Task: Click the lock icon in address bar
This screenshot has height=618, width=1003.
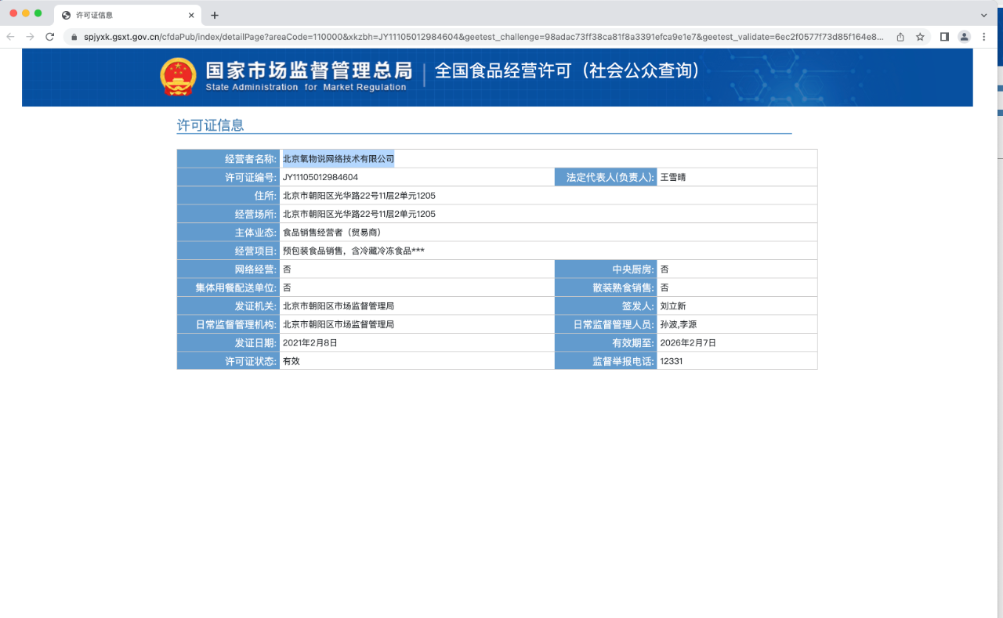Action: [74, 37]
